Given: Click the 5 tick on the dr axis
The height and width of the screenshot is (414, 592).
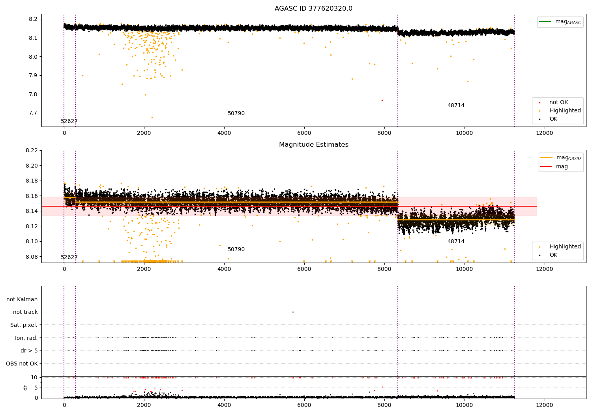Looking at the screenshot, I should point(36,388).
